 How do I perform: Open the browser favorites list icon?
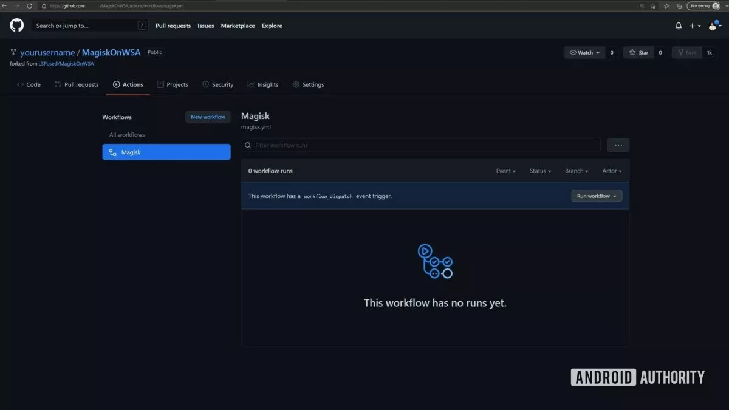pyautogui.click(x=666, y=5)
